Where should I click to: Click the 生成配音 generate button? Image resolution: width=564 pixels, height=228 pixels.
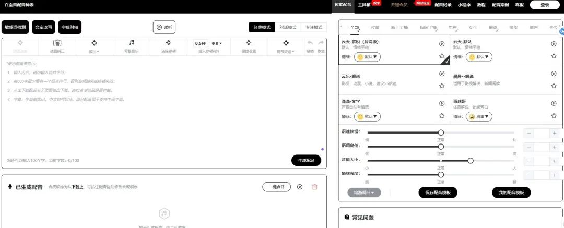point(306,160)
